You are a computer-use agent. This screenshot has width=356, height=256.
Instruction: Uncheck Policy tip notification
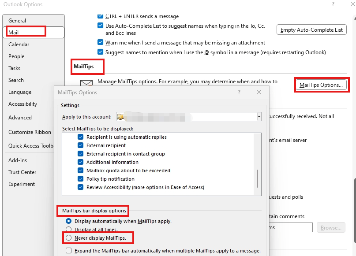tap(81, 179)
